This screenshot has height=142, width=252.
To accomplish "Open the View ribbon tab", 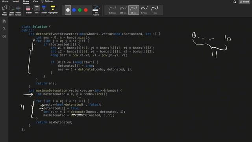I will pyautogui.click(x=35, y=1).
